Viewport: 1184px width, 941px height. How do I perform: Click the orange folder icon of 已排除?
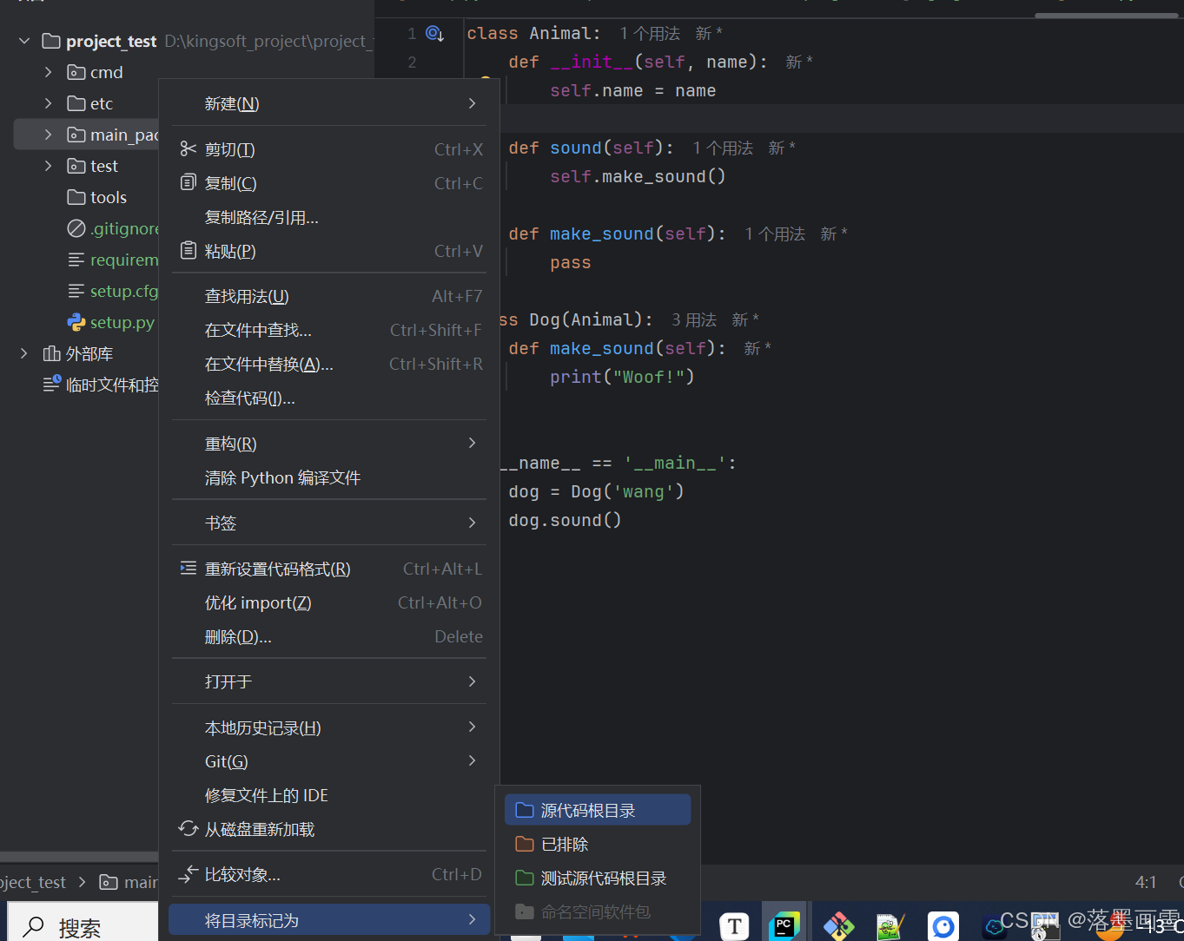pos(524,844)
